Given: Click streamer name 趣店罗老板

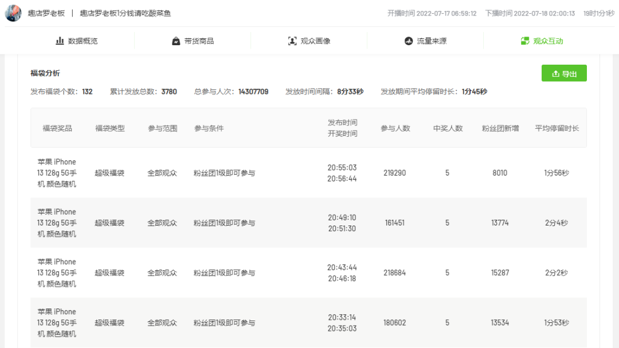Looking at the screenshot, I should [x=46, y=13].
